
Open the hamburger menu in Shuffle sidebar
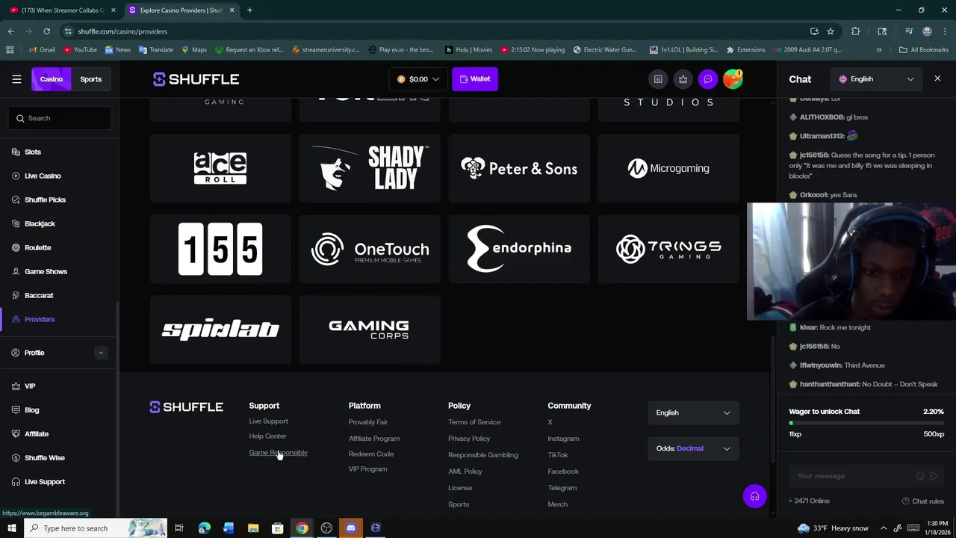(x=16, y=79)
